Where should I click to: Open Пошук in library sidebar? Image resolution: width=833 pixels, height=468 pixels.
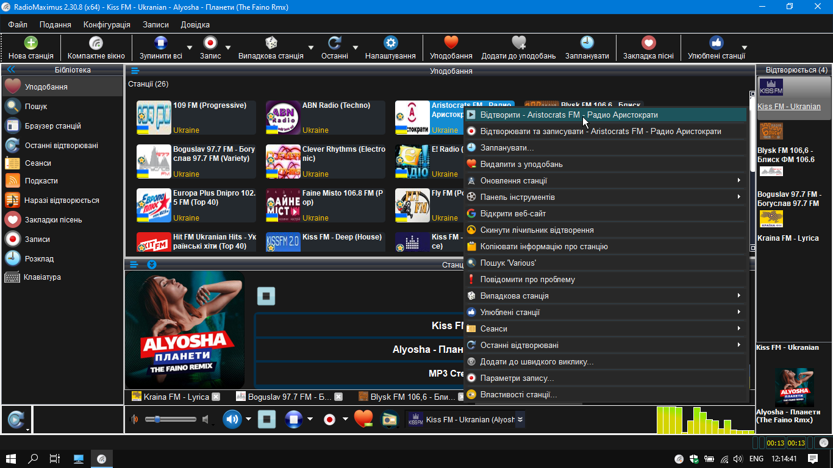[x=62, y=107]
